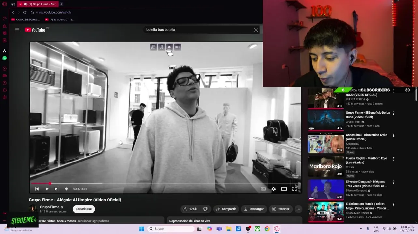The height and width of the screenshot is (234, 418).
Task: Open the Xbox app from the taskbar
Action: pyautogui.click(x=257, y=229)
